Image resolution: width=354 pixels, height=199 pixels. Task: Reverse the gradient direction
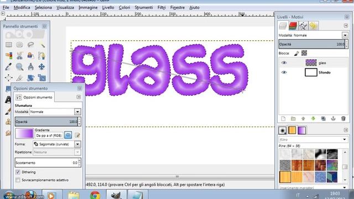[68, 135]
